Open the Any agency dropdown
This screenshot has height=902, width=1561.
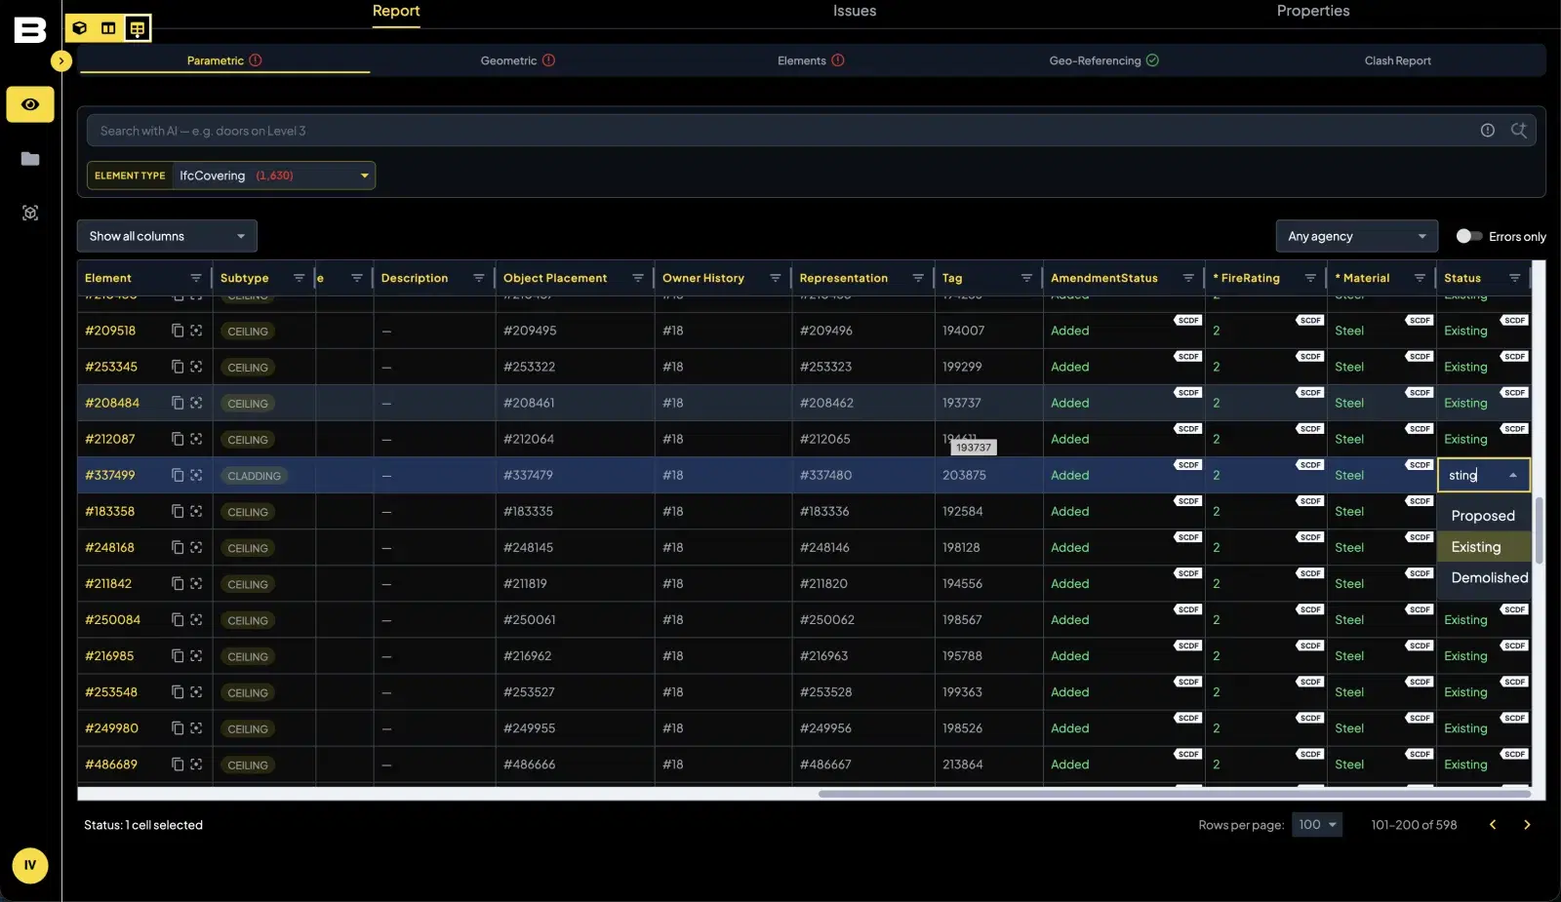coord(1356,236)
